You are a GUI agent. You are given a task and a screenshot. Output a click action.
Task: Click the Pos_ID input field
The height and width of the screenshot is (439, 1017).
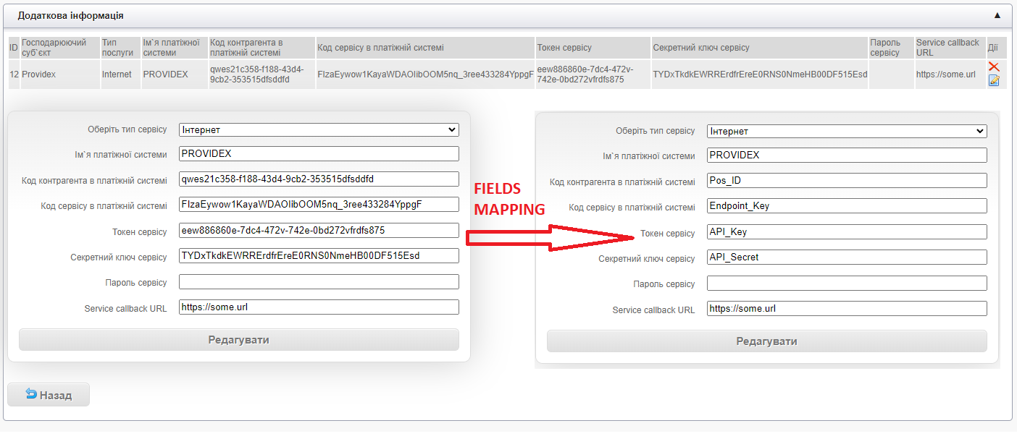click(x=847, y=181)
